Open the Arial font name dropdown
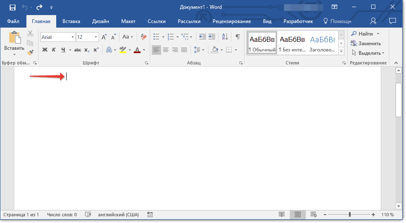406x223 pixels. pos(73,37)
